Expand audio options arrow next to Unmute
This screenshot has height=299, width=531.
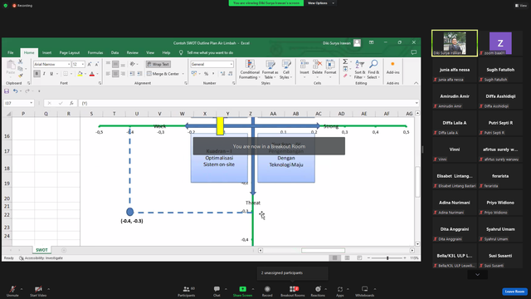pos(22,289)
